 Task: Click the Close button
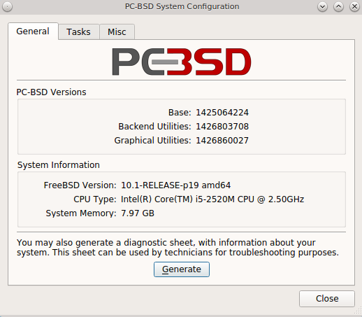[x=327, y=299]
